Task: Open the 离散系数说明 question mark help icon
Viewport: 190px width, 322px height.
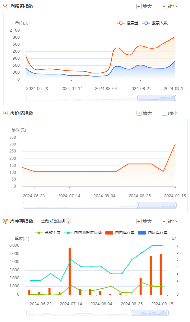Action: (68, 221)
